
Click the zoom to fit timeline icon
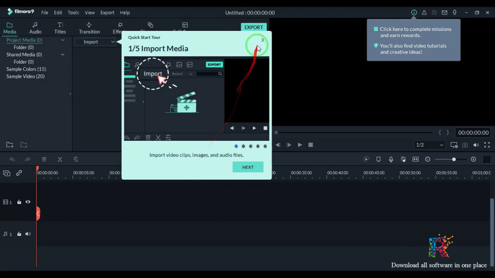tap(415, 159)
